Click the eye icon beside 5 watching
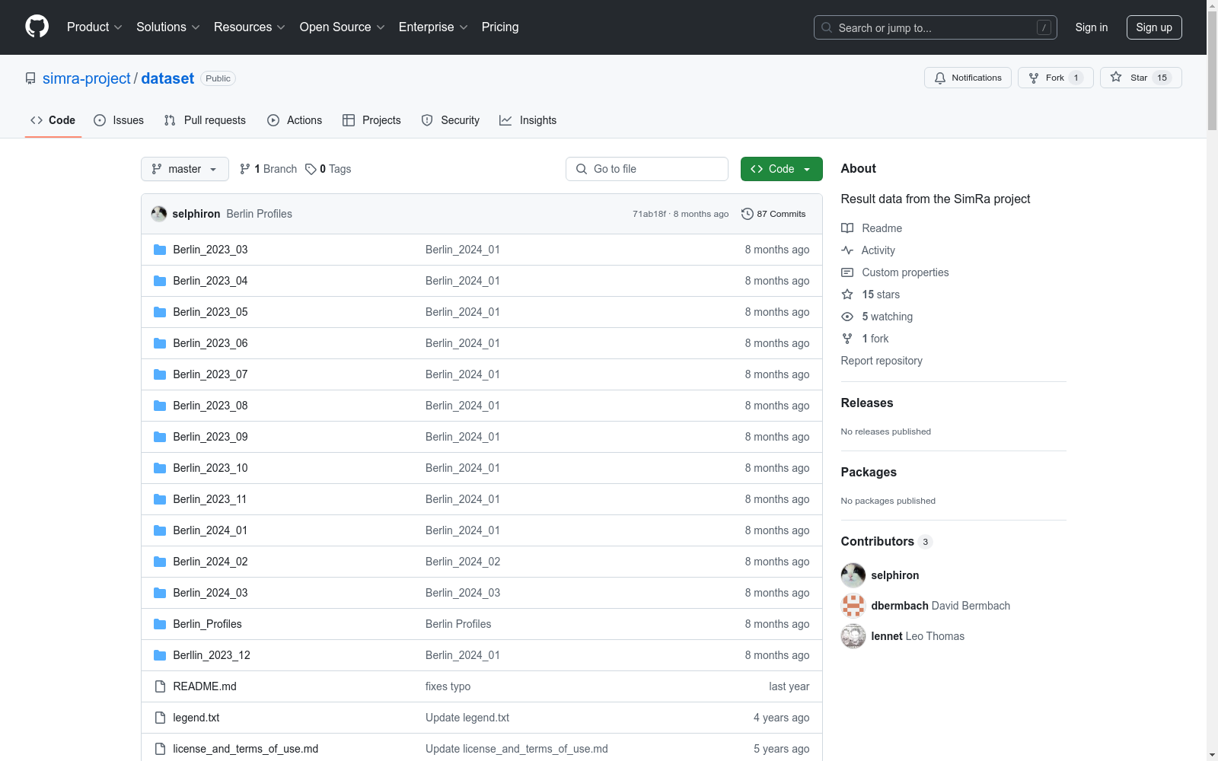This screenshot has height=761, width=1218. pyautogui.click(x=847, y=317)
